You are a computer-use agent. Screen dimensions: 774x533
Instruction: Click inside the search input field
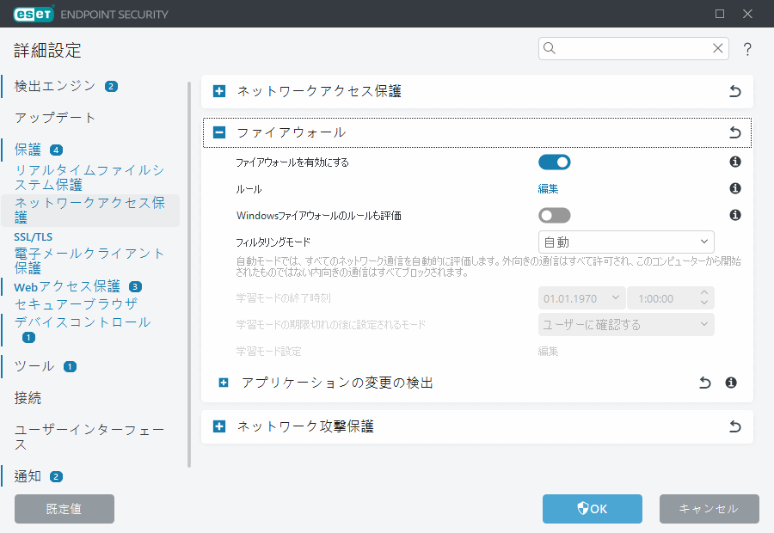(x=628, y=49)
